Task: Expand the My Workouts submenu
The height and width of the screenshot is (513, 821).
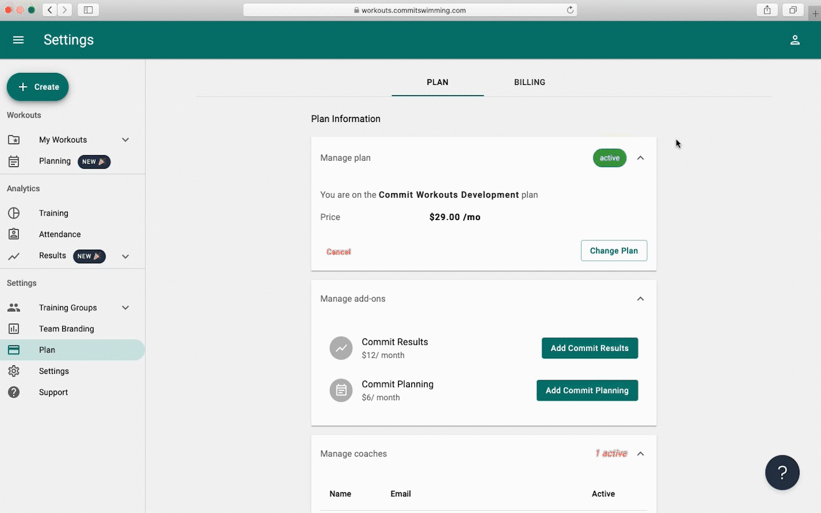Action: [x=125, y=140]
